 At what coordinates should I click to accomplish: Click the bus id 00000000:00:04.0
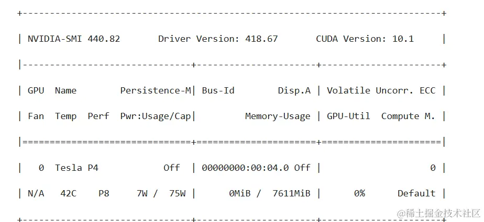coord(245,168)
